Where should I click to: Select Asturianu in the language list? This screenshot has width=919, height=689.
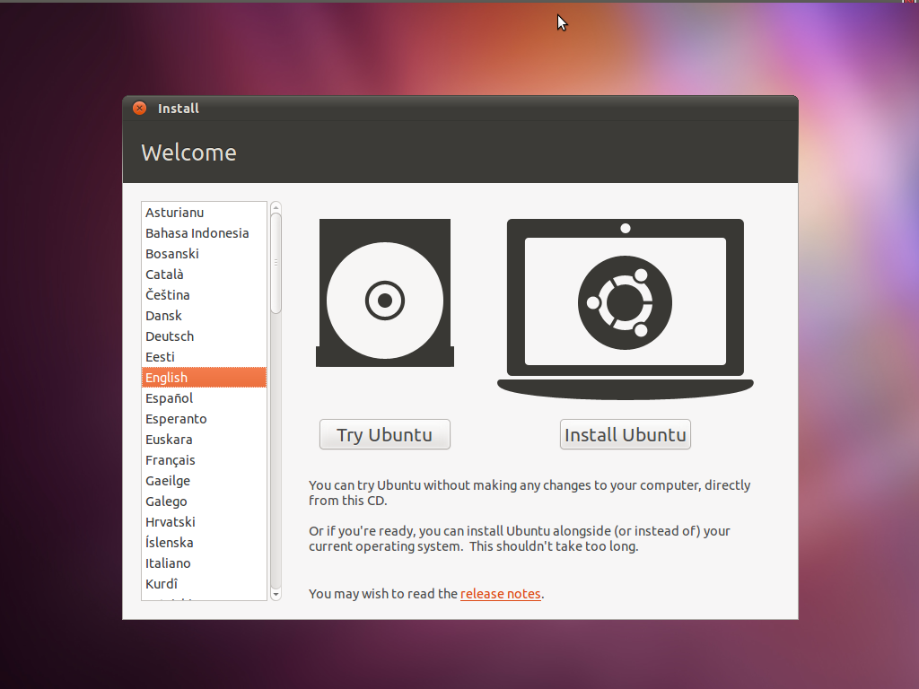pyautogui.click(x=204, y=212)
